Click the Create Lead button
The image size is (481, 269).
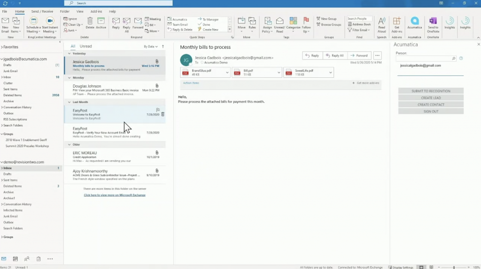click(431, 97)
